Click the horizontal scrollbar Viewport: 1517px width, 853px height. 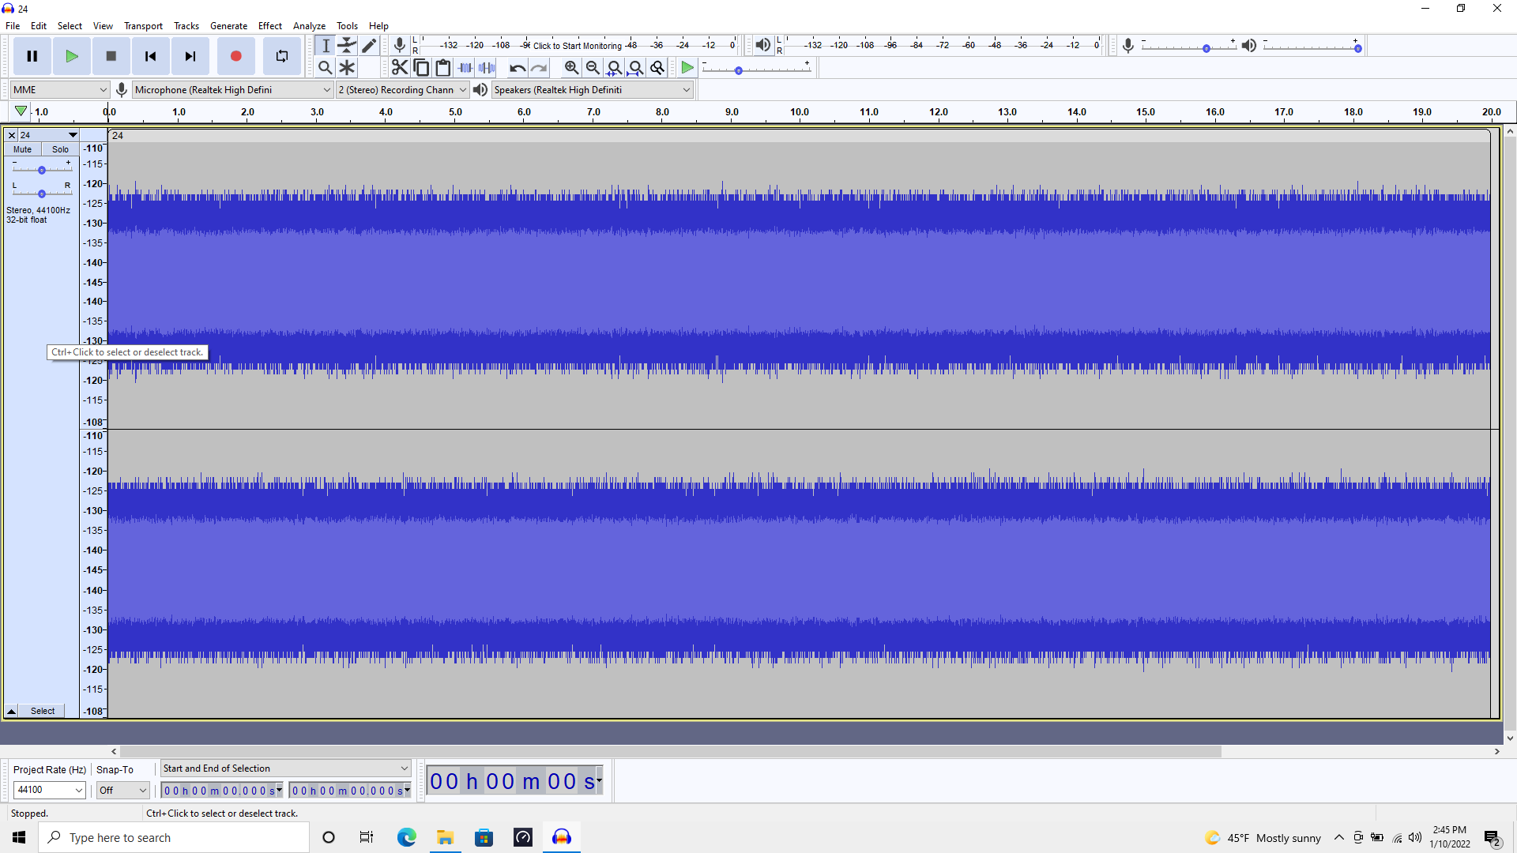(x=670, y=752)
